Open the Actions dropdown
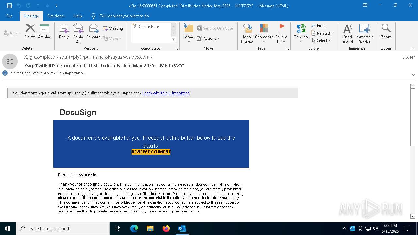The image size is (418, 235). [208, 38]
